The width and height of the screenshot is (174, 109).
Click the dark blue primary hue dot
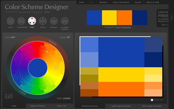pos(21,77)
